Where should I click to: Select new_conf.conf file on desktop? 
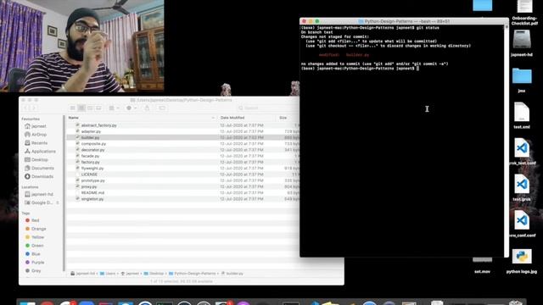(x=522, y=224)
